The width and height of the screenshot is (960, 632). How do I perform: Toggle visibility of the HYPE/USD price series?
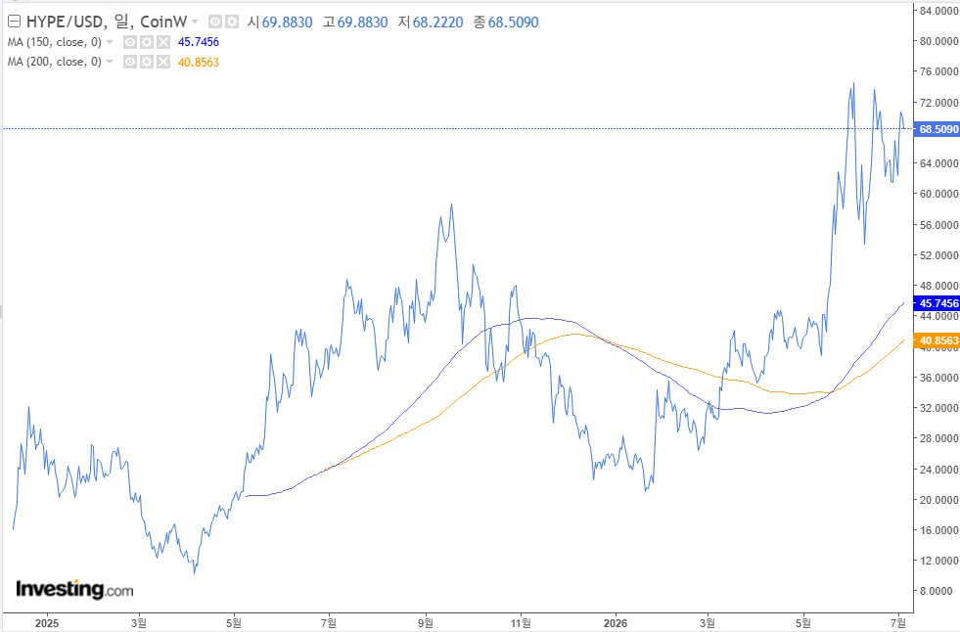tap(215, 23)
